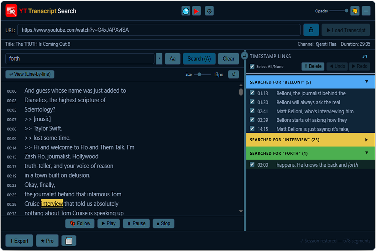The height and width of the screenshot is (251, 376).
Task: Click the Search (A) button
Action: tap(199, 59)
